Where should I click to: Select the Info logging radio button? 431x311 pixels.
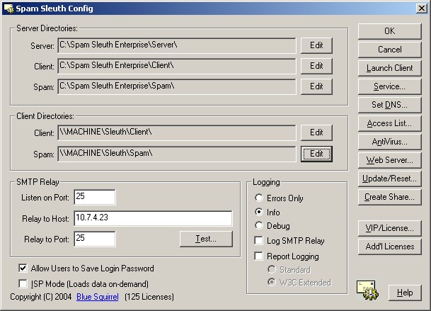click(x=259, y=212)
